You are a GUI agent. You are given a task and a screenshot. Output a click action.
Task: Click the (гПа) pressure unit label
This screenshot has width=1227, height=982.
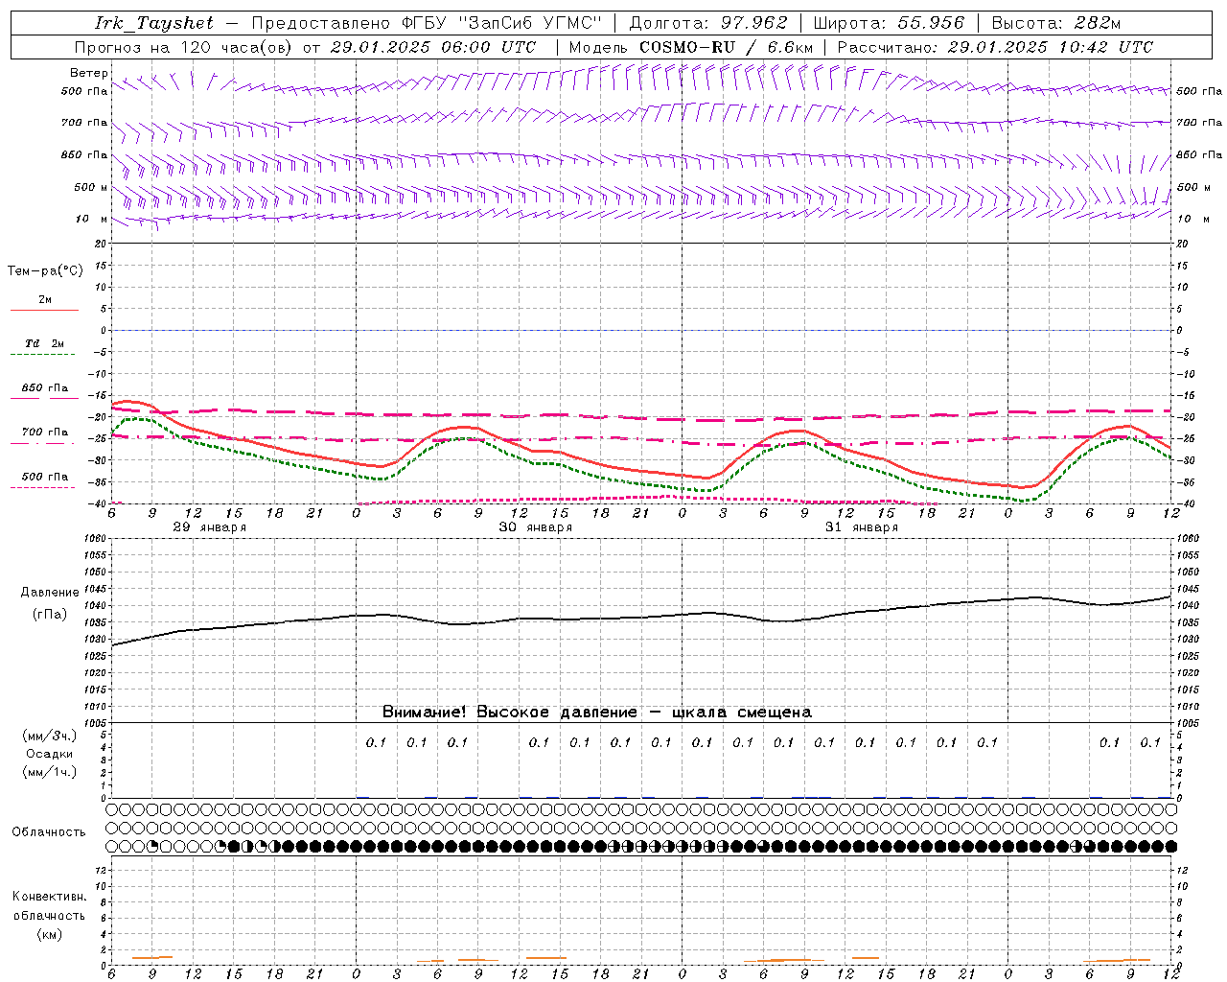click(50, 614)
